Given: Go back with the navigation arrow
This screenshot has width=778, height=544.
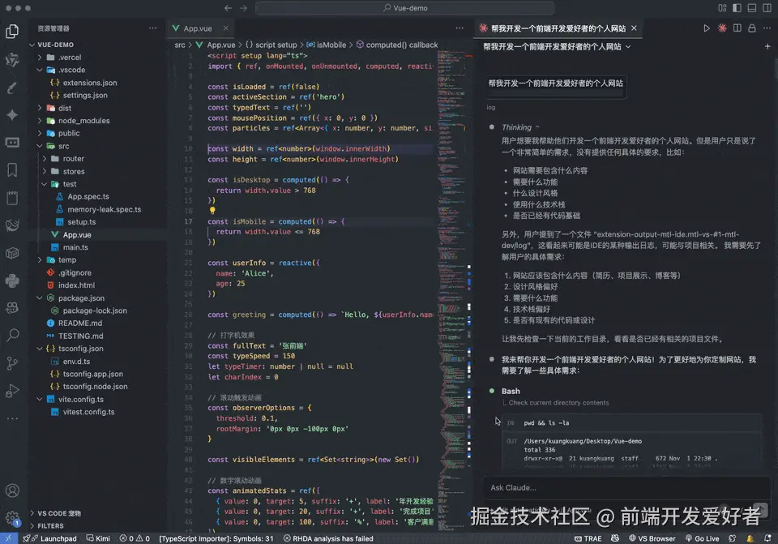Looking at the screenshot, I should coord(228,8).
